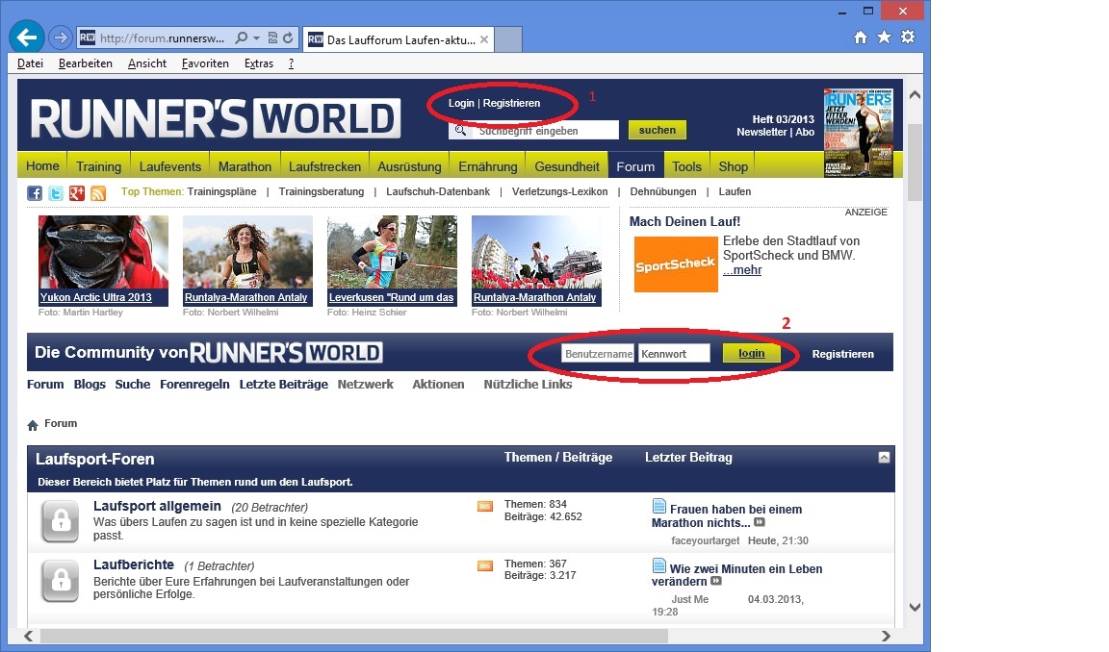Click the Benutzername input field
The image size is (1109, 652).
598,354
